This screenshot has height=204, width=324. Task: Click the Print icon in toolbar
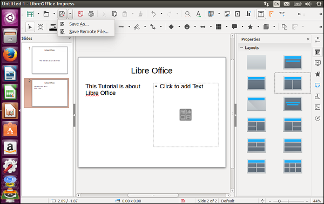tap(91, 14)
